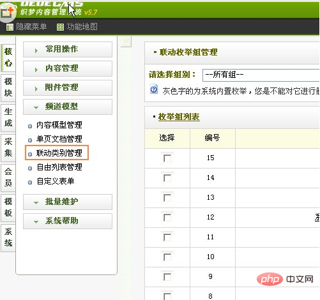The width and height of the screenshot is (320, 300).
Task: Switch to the 模板 side tab
Action: [x=8, y=207]
